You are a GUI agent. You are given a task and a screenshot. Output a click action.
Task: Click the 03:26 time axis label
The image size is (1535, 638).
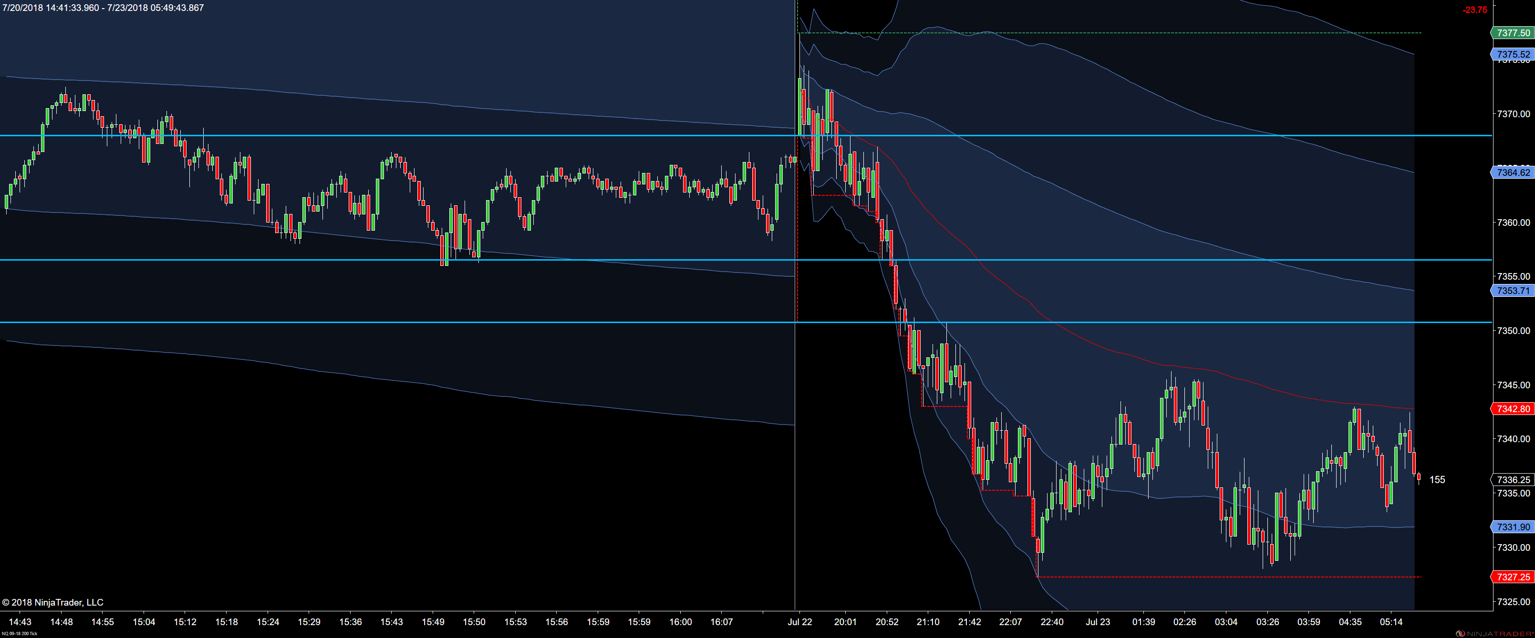click(x=1267, y=622)
